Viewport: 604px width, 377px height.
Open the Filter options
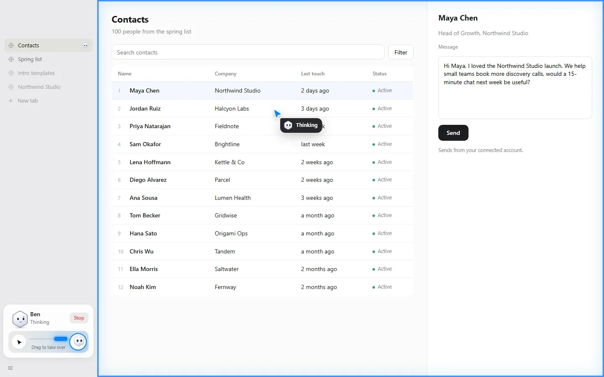click(401, 52)
